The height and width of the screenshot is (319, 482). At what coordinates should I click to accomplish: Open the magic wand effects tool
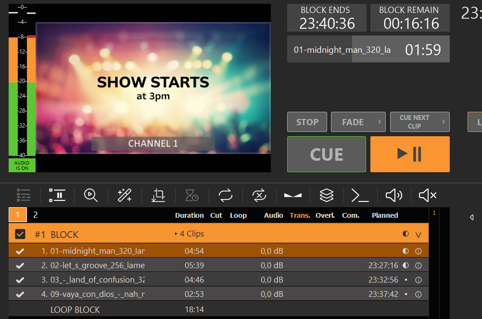coord(125,195)
